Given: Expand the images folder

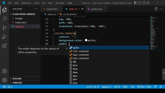Looking at the screenshot, I should point(25,18).
